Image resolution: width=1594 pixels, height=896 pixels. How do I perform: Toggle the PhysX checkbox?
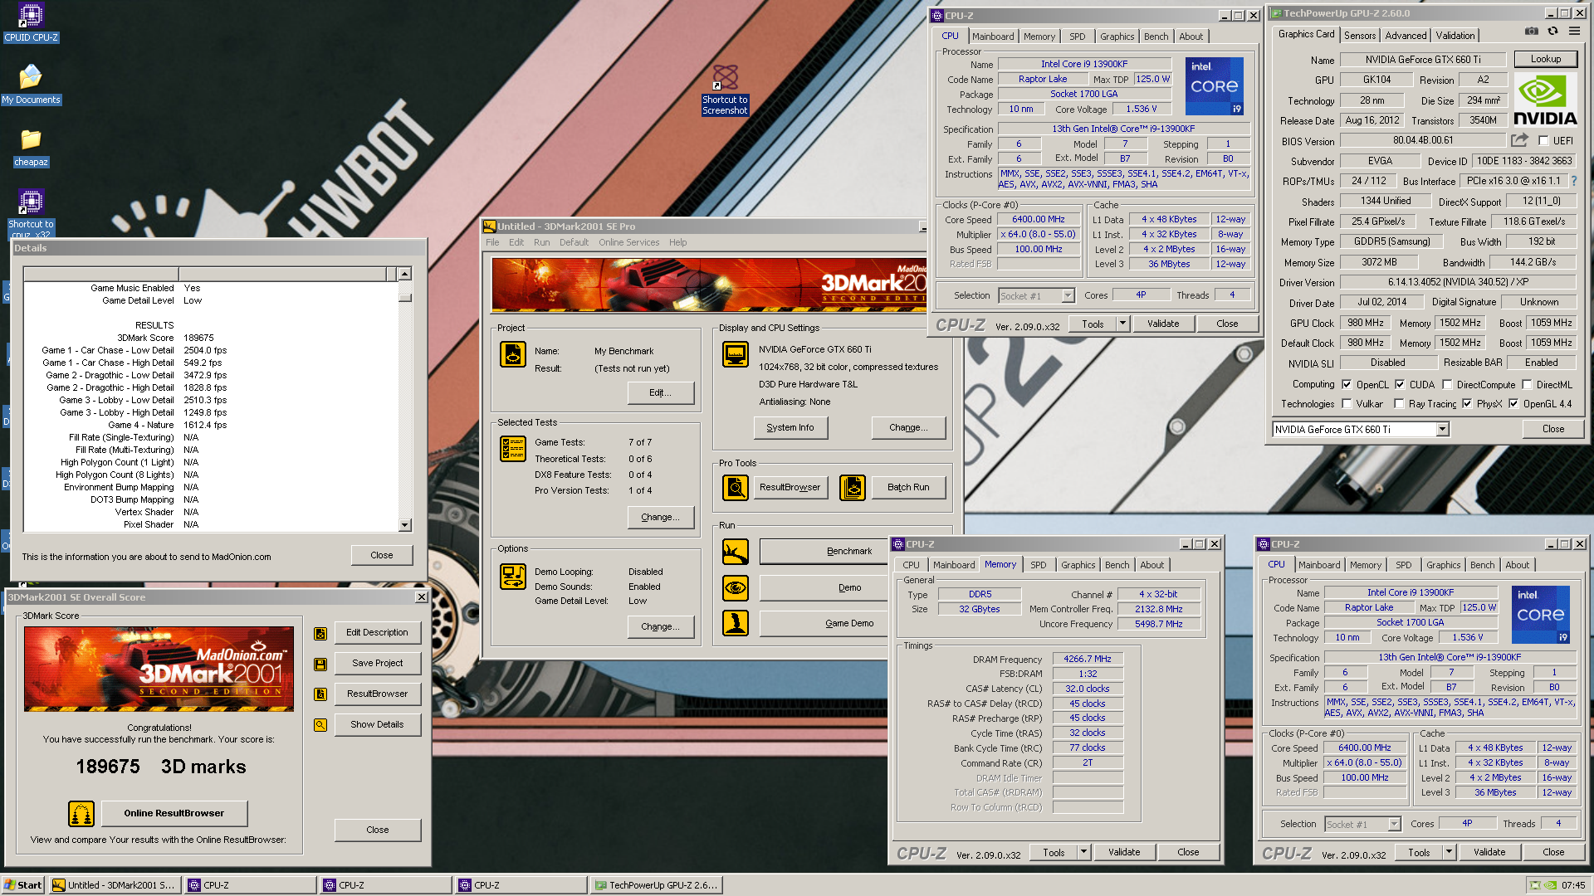pyautogui.click(x=1467, y=404)
